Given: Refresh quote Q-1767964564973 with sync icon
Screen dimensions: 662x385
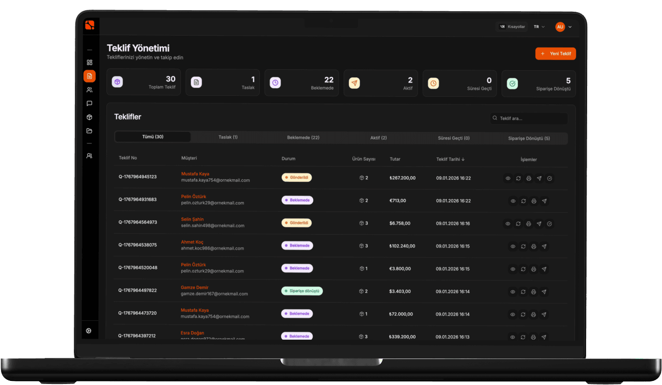Looking at the screenshot, I should coord(518,224).
